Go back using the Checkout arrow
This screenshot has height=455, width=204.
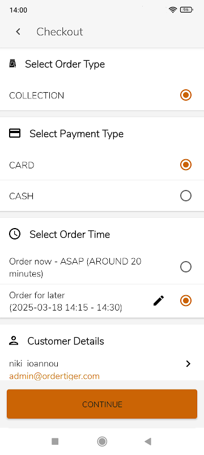(18, 32)
